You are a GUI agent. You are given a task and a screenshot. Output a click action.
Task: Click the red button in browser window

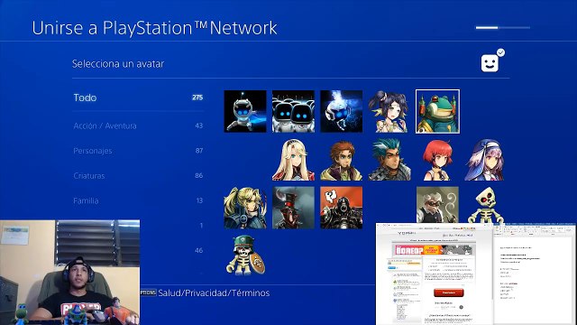[x=449, y=292]
